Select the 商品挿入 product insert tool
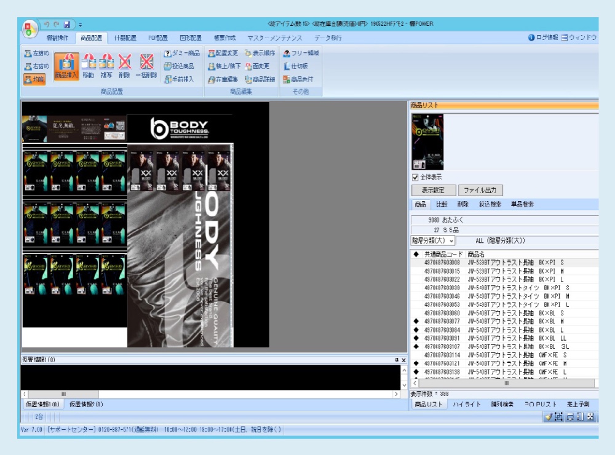The width and height of the screenshot is (615, 455). click(x=66, y=66)
